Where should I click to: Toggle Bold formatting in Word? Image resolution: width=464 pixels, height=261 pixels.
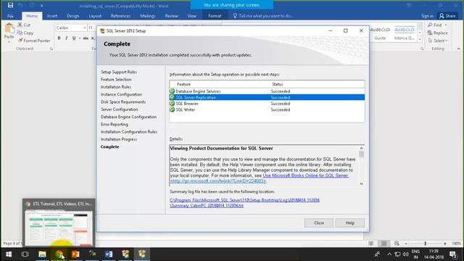point(59,38)
